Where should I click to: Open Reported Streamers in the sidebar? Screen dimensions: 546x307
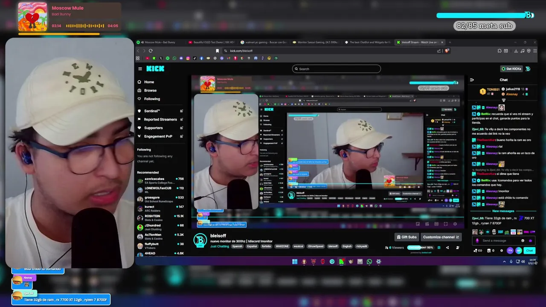coord(160,119)
